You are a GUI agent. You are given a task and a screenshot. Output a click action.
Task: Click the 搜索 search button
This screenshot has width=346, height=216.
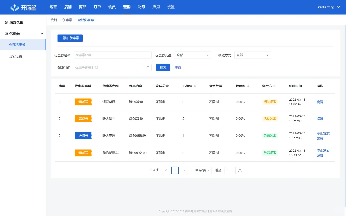pyautogui.click(x=163, y=67)
